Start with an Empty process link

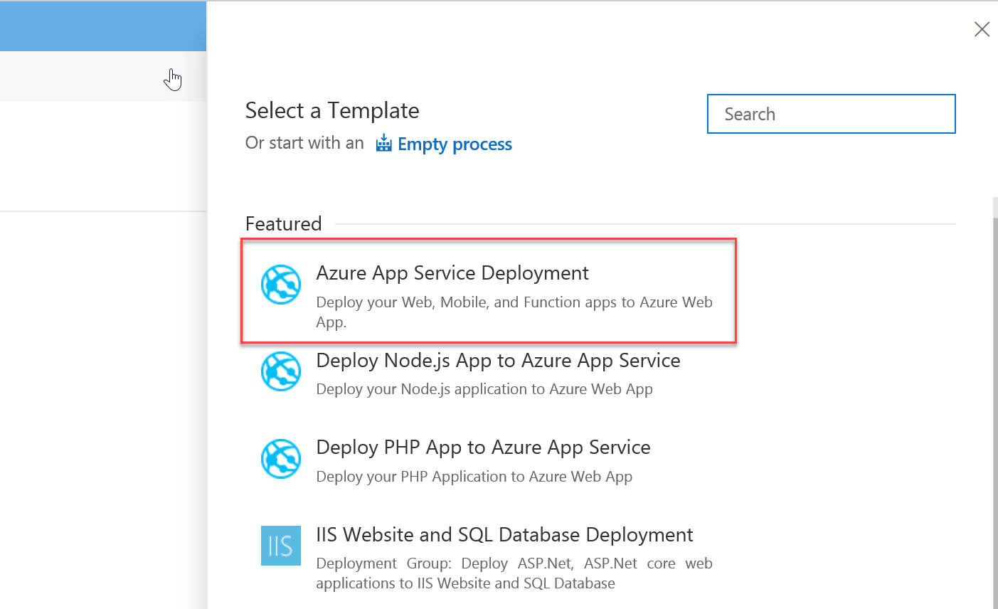tap(455, 144)
